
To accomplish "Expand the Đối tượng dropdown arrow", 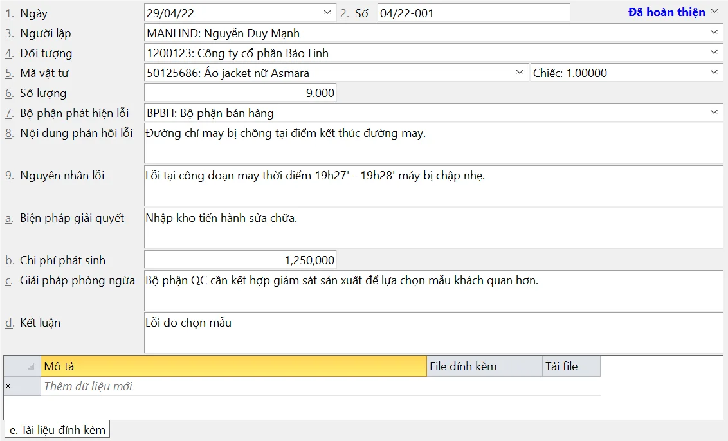I will pos(714,53).
